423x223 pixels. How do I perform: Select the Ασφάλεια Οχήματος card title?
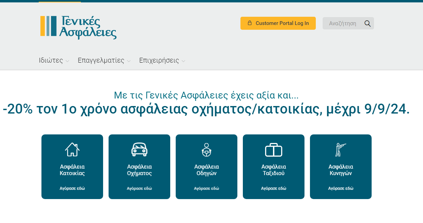(x=139, y=170)
